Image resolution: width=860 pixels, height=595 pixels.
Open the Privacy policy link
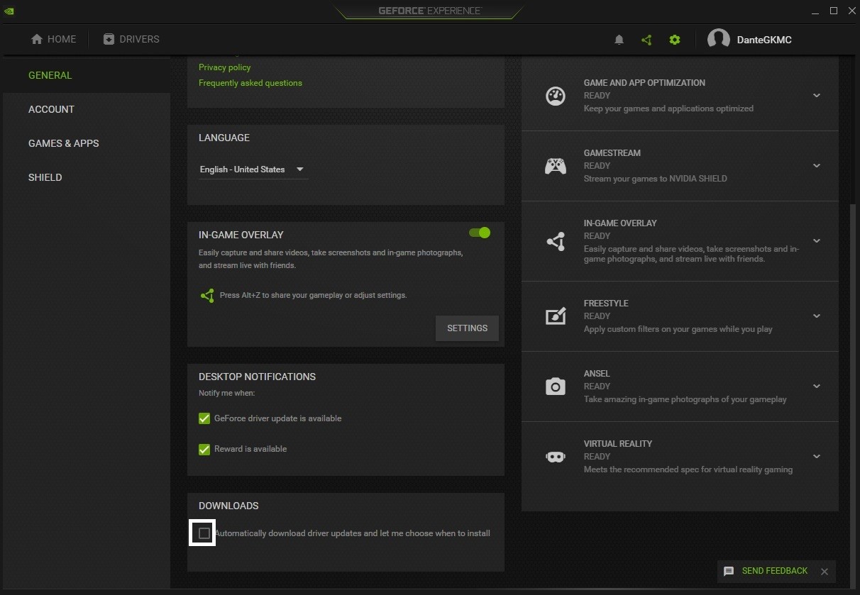click(x=225, y=67)
